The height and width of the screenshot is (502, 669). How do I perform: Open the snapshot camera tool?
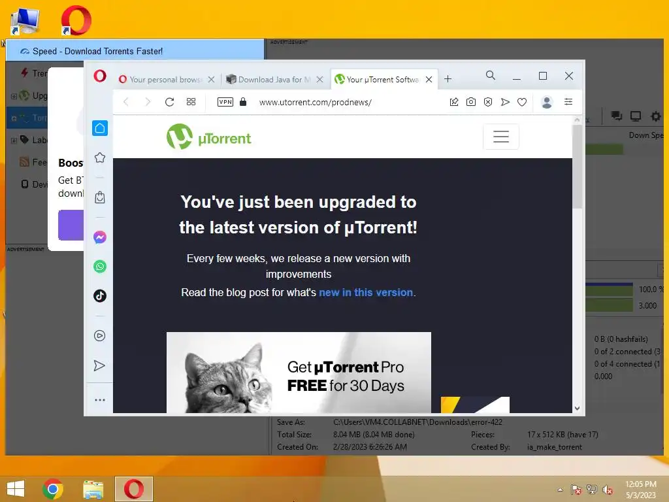pos(471,102)
